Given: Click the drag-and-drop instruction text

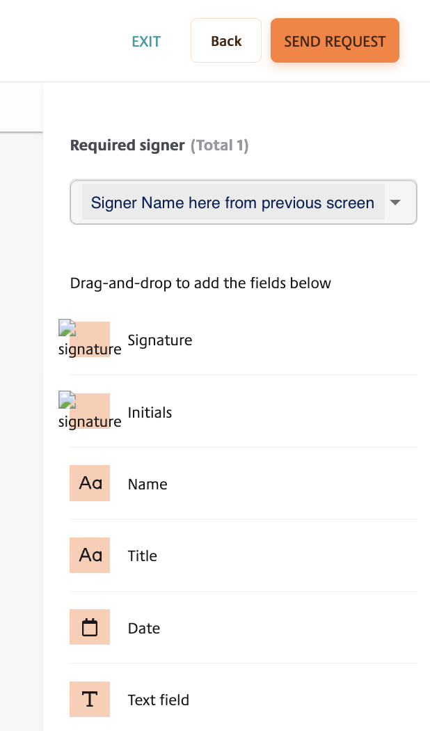Looking at the screenshot, I should coord(200,283).
